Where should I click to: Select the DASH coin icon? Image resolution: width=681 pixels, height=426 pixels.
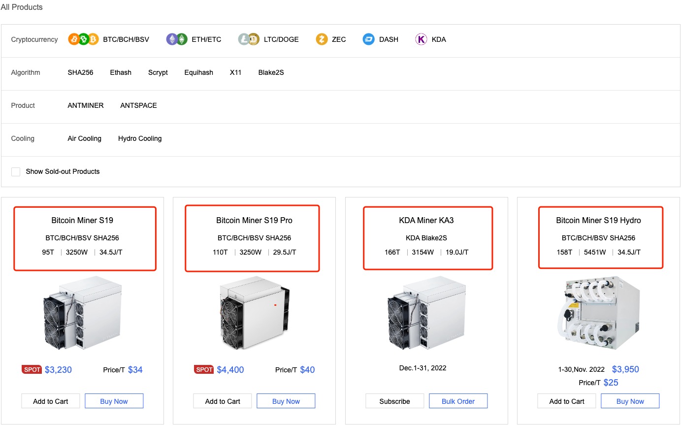369,39
